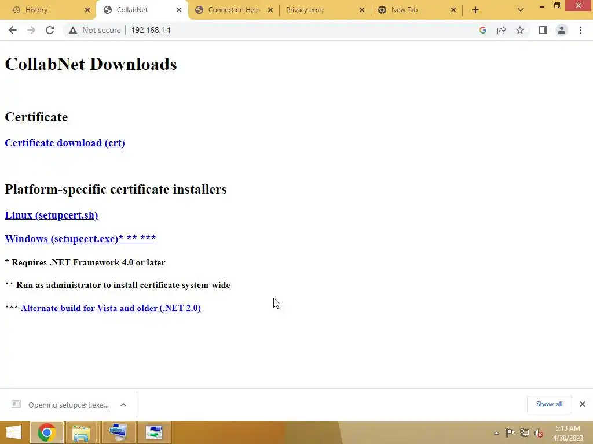Open File Explorer from the taskbar
The width and height of the screenshot is (593, 444).
point(81,432)
